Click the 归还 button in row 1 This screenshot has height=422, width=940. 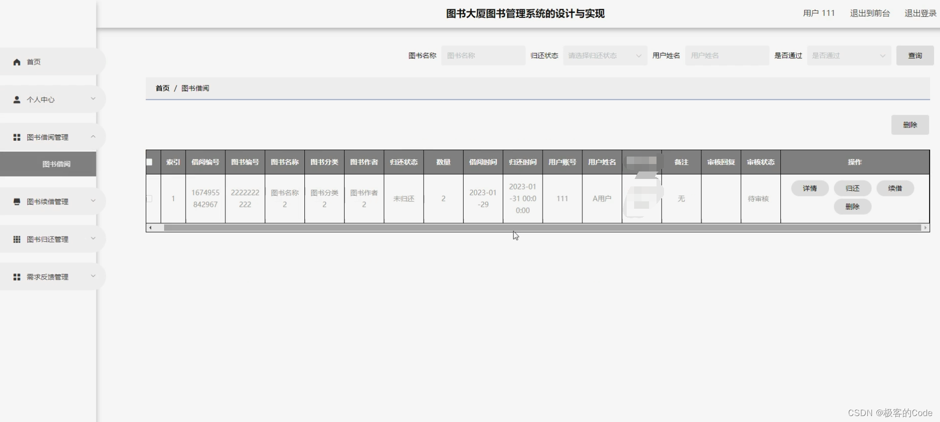pyautogui.click(x=852, y=188)
